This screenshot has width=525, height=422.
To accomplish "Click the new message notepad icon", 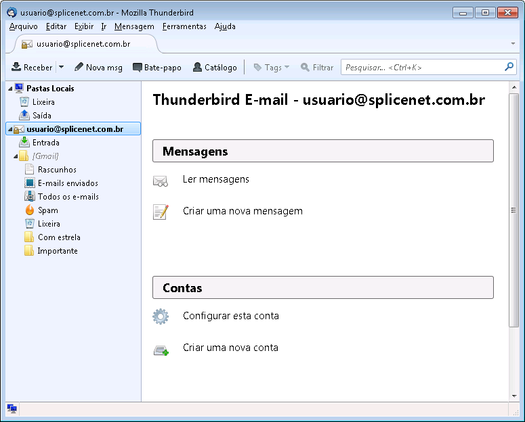I will 161,212.
